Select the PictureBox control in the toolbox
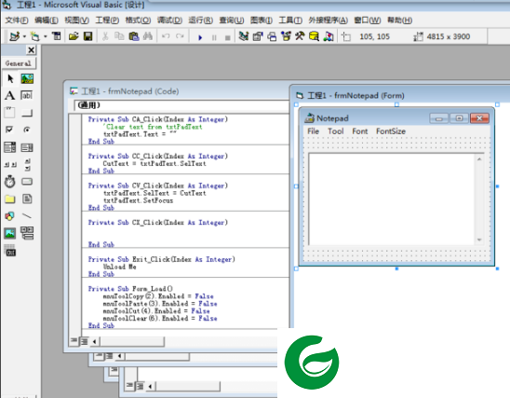Viewport: 510px width, 398px height. tap(27, 78)
